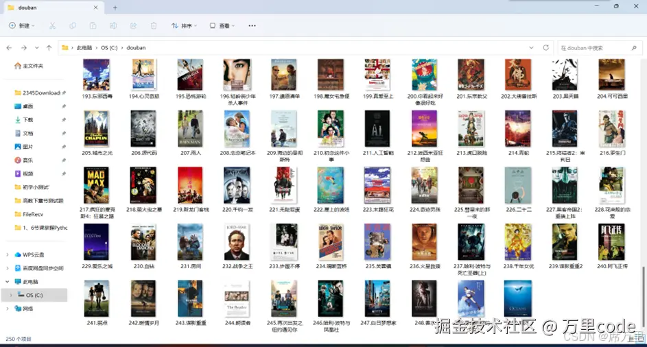Click the 音乐 music icon in the sidebar
Screen dimensions: 647x347
click(18, 160)
